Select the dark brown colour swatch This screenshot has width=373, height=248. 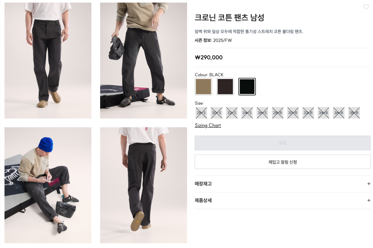(225, 86)
